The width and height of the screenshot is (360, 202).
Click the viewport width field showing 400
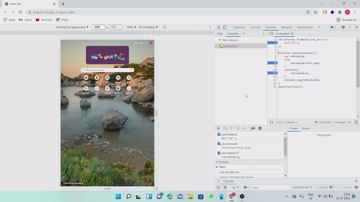[x=98, y=27]
